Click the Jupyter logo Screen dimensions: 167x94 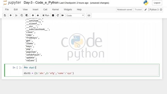click(12, 3)
